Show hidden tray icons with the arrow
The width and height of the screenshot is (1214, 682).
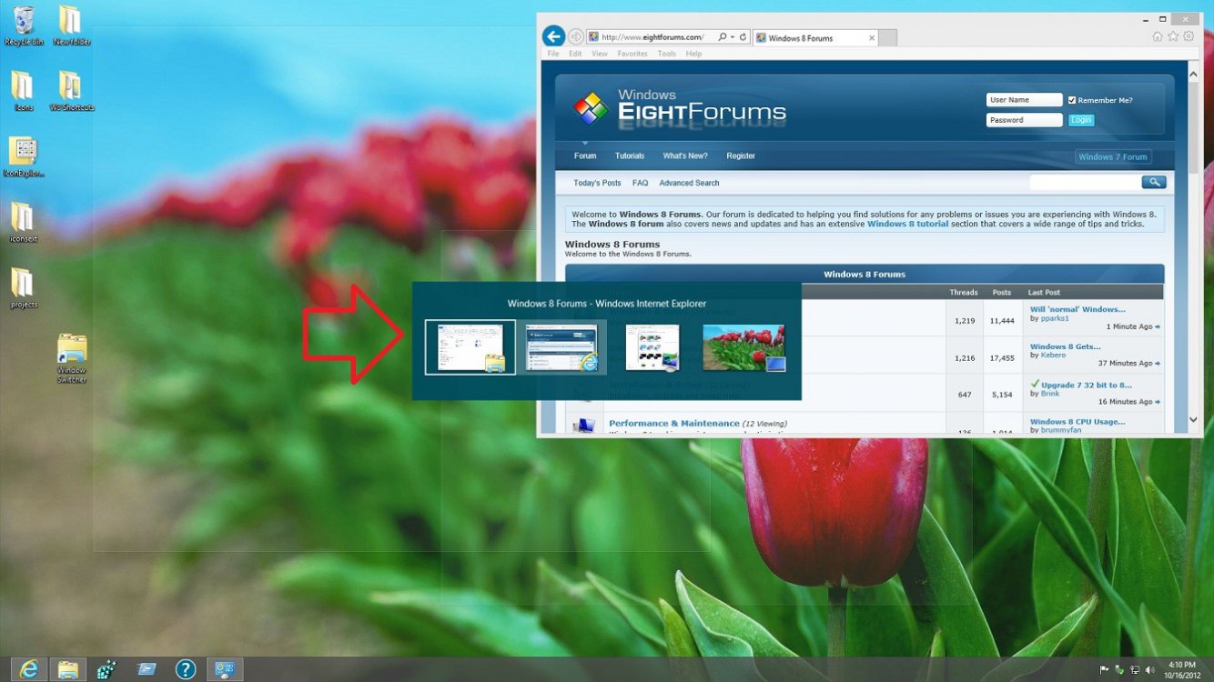[x=1088, y=670]
